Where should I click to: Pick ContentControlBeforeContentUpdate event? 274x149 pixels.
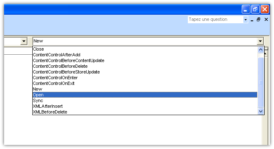click(145, 60)
